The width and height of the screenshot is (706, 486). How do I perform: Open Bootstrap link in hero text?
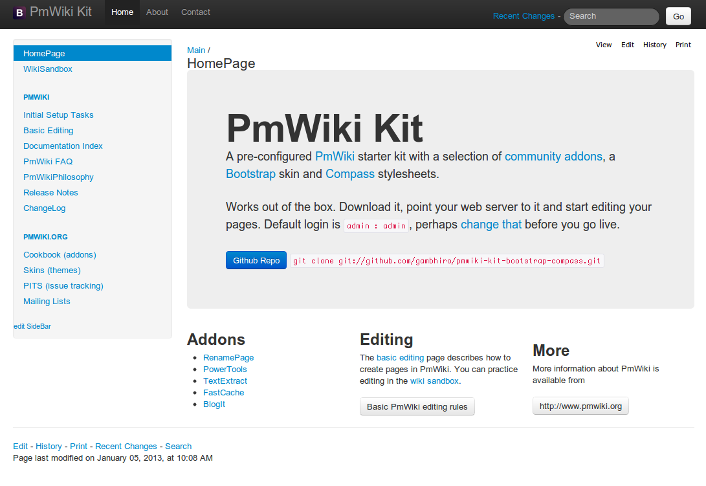[251, 174]
